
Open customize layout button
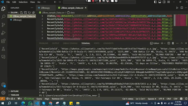point(169,2)
